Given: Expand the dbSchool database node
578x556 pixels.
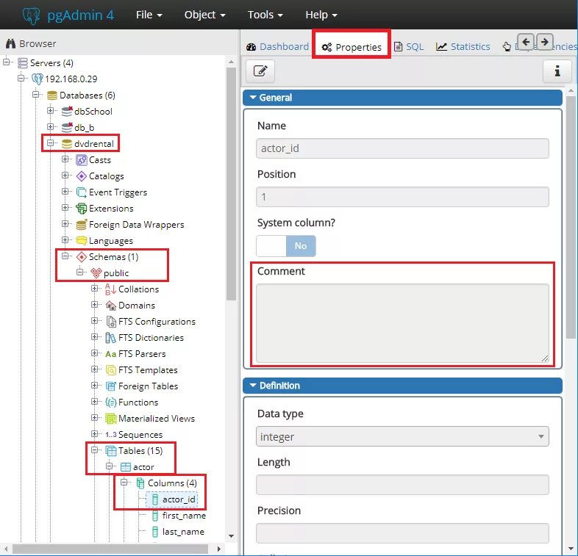Looking at the screenshot, I should click(51, 110).
